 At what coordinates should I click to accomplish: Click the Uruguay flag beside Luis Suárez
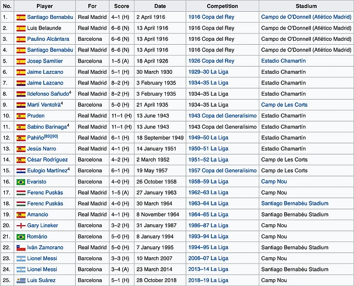(x=21, y=281)
